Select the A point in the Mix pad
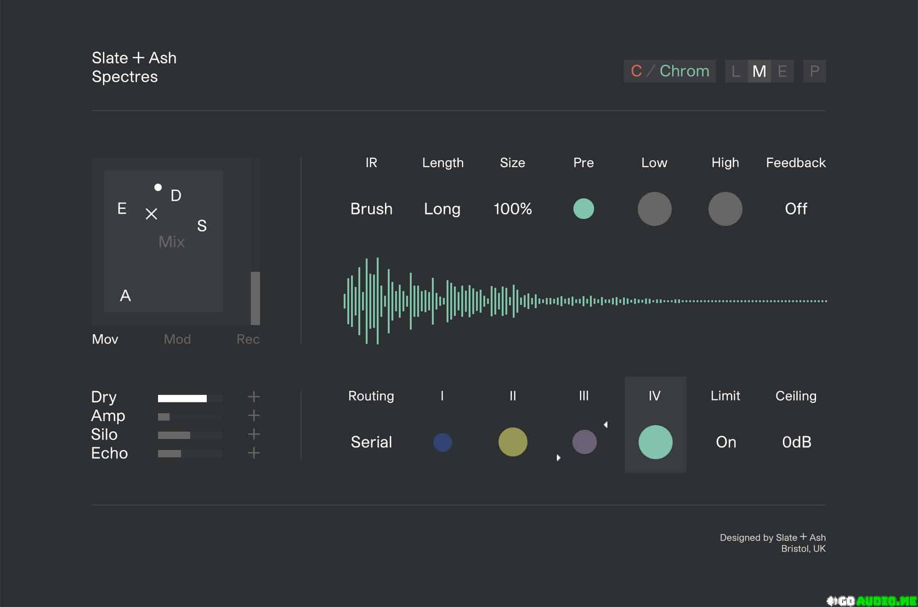This screenshot has height=607, width=918. (x=125, y=296)
